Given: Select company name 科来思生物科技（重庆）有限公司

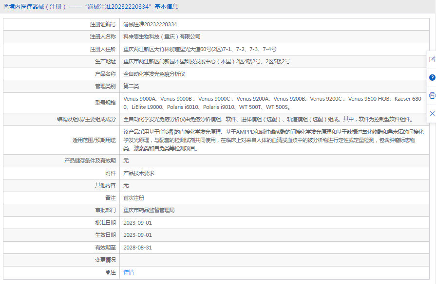Looking at the screenshot, I should tap(162, 36).
